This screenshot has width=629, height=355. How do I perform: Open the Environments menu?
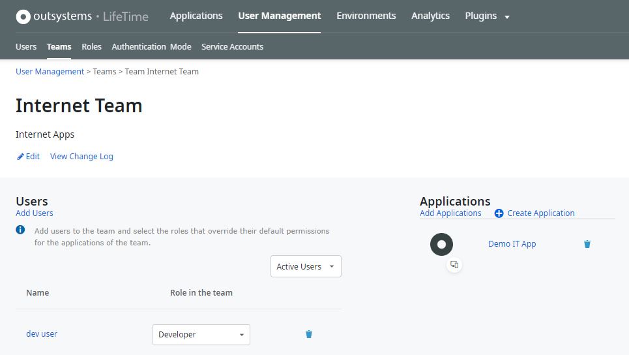(366, 16)
